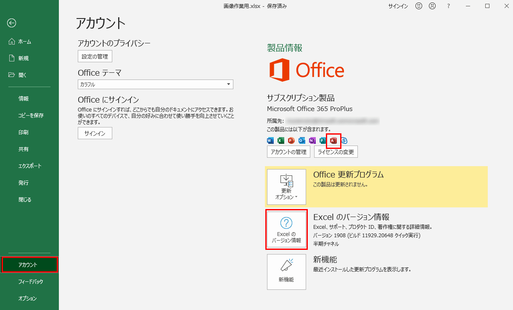Click the Word product icon
513x310 pixels.
[x=270, y=140]
